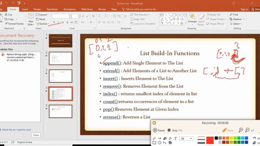
Task: Select the Oval shape in Drawing gallery
Action: coord(178,15)
